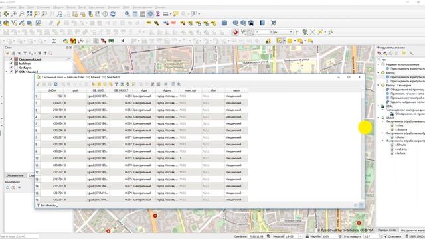Toggle visibility of OSM Standard layer
The height and width of the screenshot is (239, 425).
(11, 72)
